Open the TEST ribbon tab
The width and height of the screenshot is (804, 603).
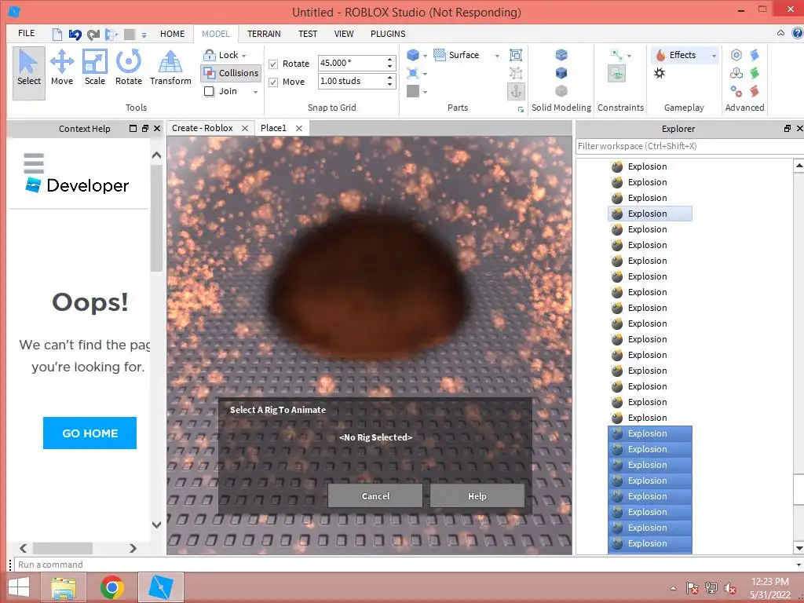click(308, 34)
